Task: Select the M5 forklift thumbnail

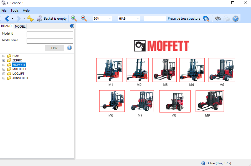Action: pyautogui.click(x=222, y=70)
